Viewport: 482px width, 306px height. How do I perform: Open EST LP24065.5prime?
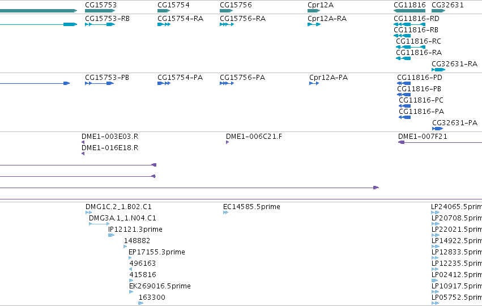coord(436,212)
